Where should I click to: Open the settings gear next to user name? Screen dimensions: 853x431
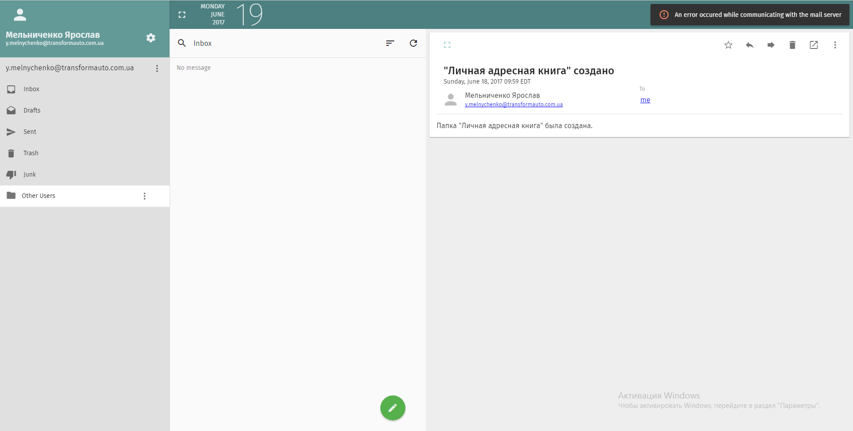click(151, 38)
